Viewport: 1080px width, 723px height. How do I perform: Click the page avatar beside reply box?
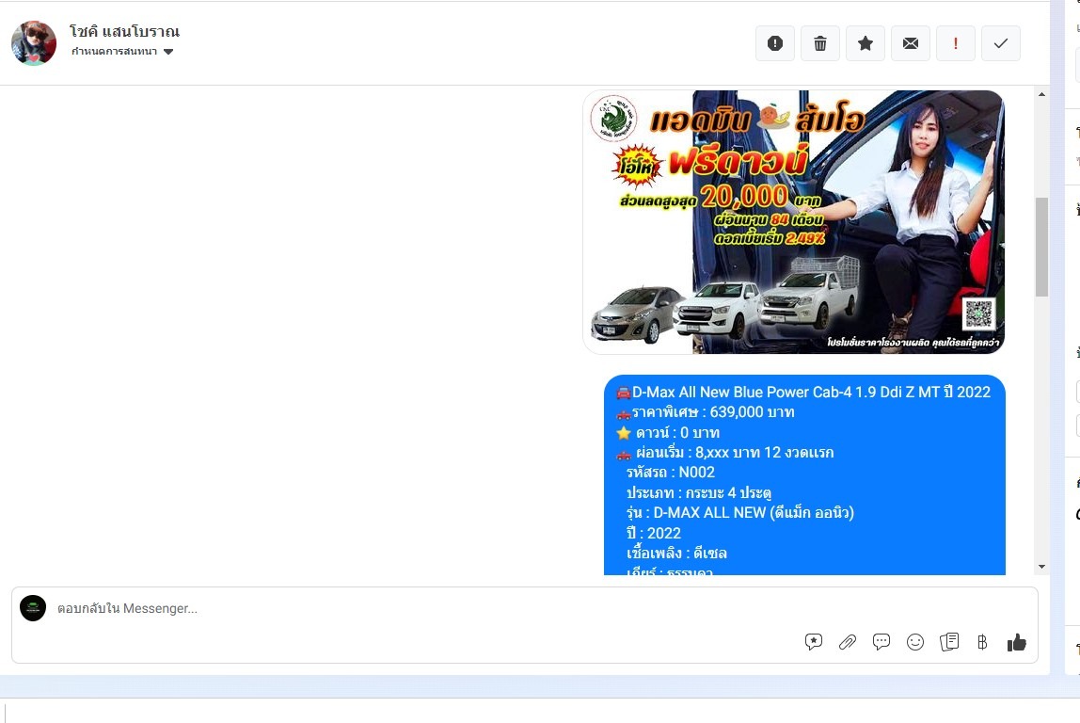[x=33, y=608]
